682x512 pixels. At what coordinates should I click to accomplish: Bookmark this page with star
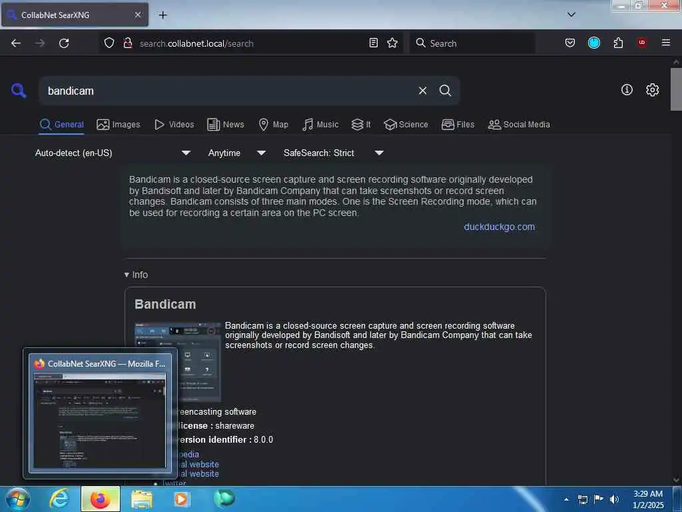tap(392, 43)
